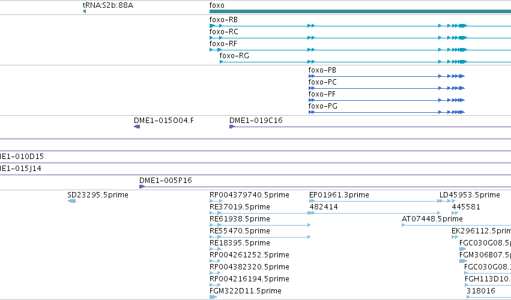Click the RE37019.5prime EST label
The width and height of the screenshot is (511, 300).
click(x=240, y=207)
